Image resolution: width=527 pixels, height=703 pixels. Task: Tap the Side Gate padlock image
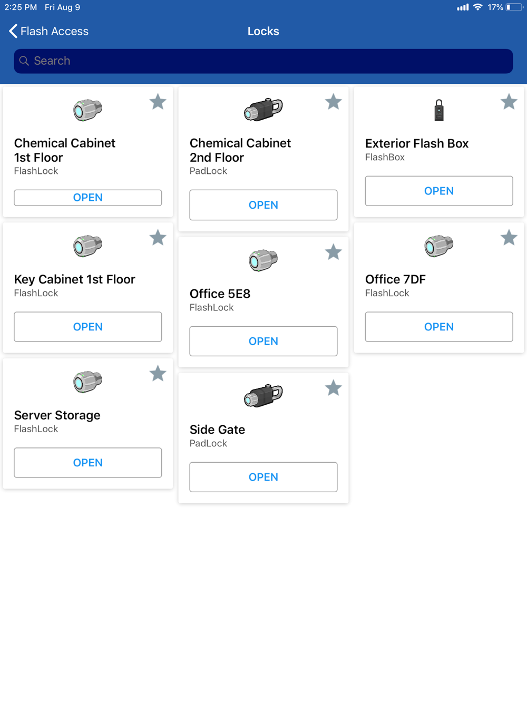263,396
